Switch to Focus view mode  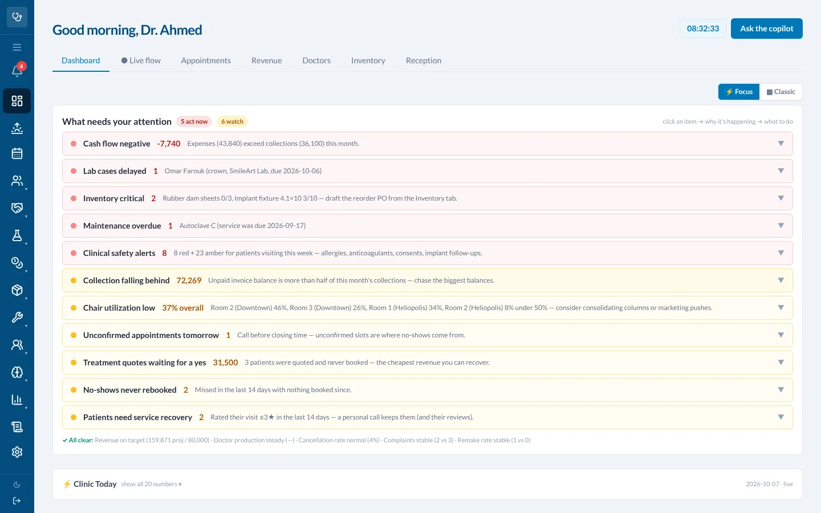coord(739,92)
